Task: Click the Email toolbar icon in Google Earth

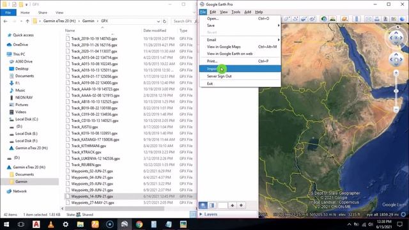Action: [368, 19]
